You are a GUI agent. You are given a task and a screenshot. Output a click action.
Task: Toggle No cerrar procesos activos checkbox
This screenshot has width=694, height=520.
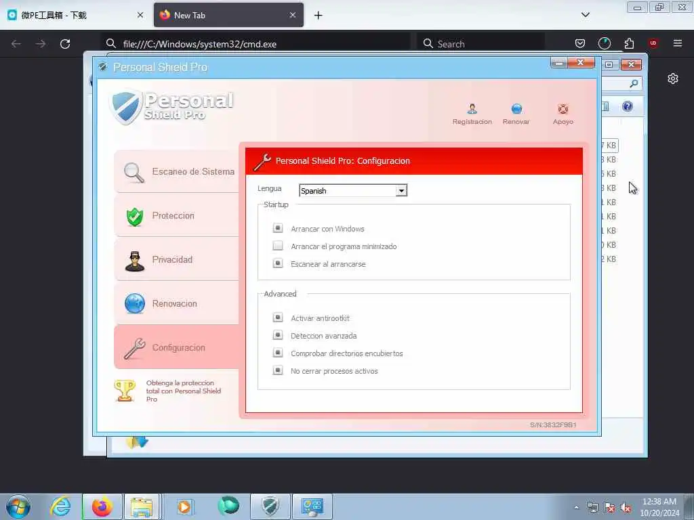click(x=277, y=370)
